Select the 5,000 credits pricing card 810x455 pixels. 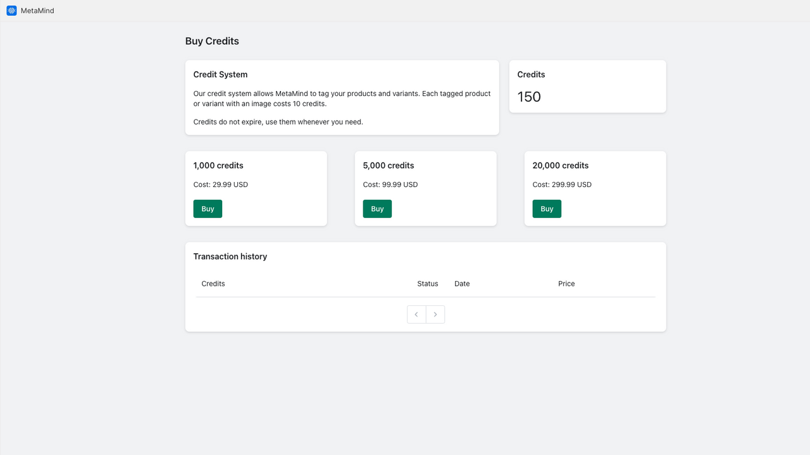click(425, 188)
